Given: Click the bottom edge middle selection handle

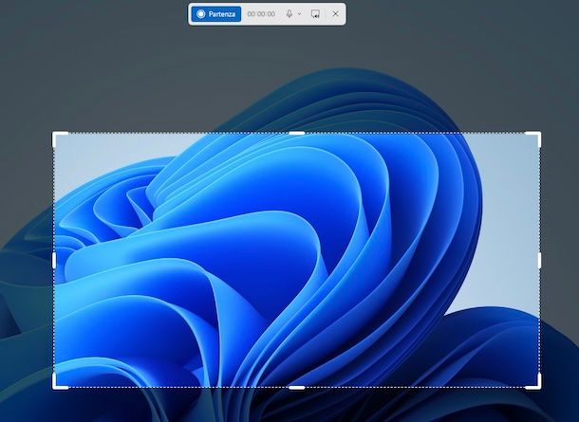Looking at the screenshot, I should [296, 387].
